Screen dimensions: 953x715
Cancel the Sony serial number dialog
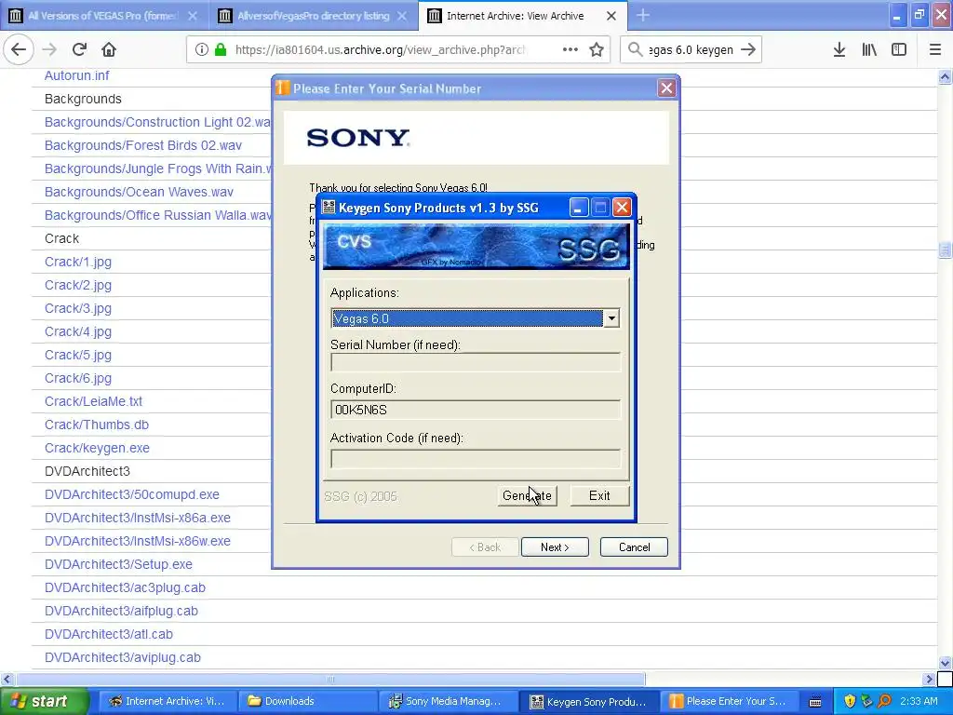pyautogui.click(x=634, y=547)
